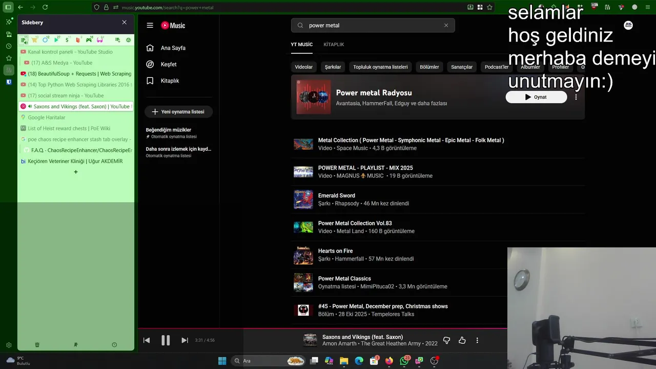This screenshot has width=656, height=369.
Task: Close the Sidebery panel
Action: (x=124, y=23)
